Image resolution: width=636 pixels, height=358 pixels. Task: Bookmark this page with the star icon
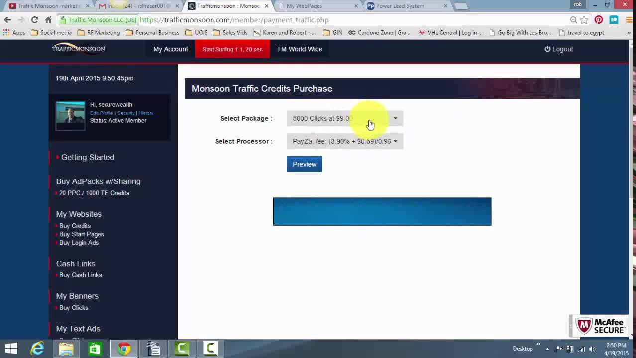584,20
